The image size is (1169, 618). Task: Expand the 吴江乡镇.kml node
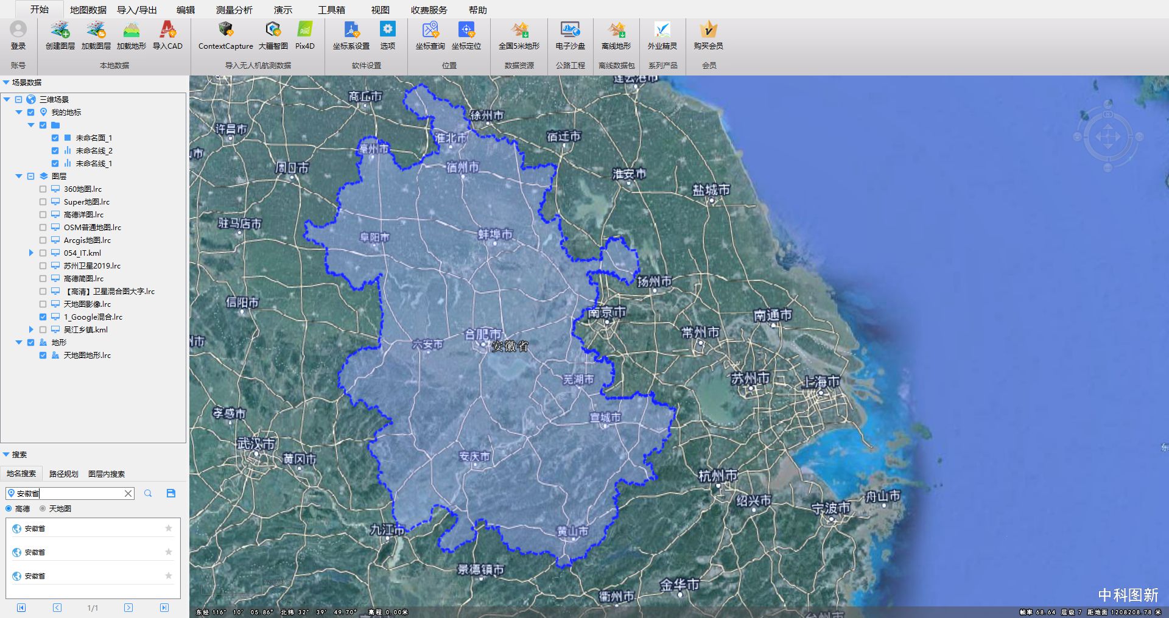pos(31,329)
